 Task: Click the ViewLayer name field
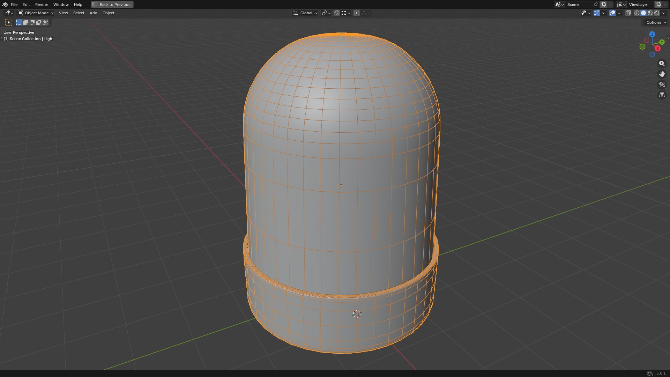pos(640,5)
